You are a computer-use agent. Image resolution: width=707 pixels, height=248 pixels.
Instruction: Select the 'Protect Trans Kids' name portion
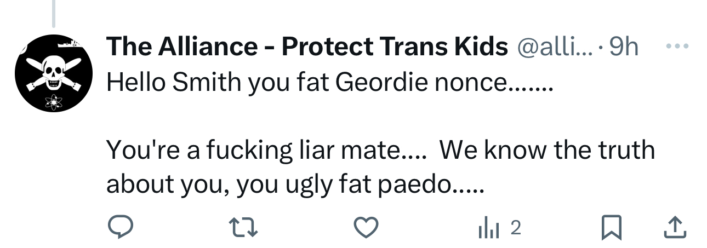[x=395, y=48]
